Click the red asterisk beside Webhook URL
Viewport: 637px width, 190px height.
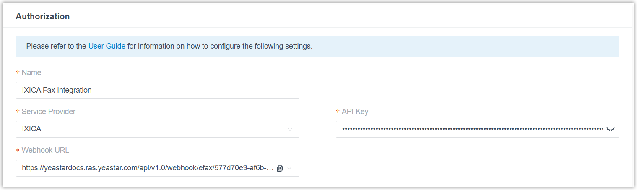pos(18,151)
